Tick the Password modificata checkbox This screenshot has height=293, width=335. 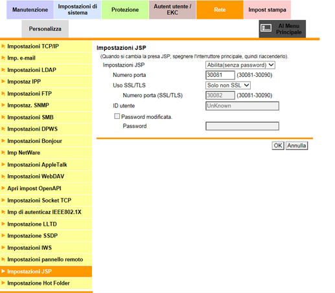(117, 116)
